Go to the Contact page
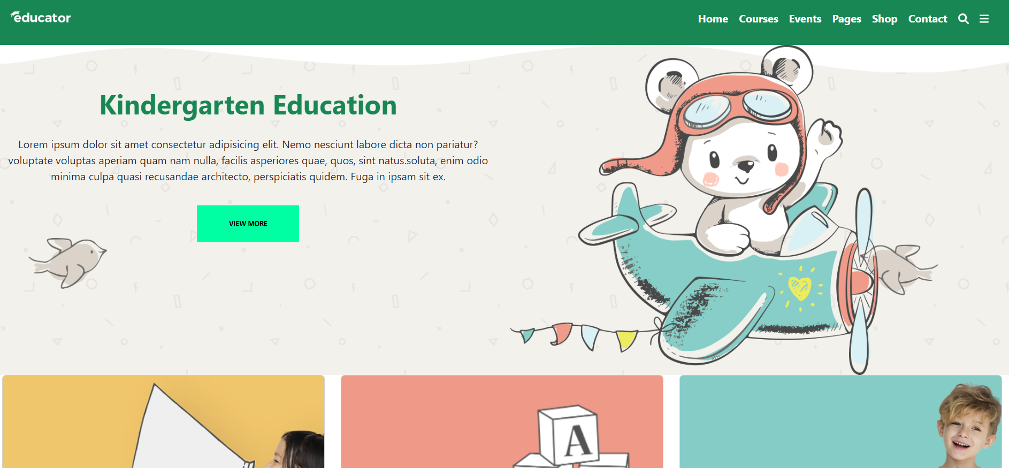Image resolution: width=1009 pixels, height=468 pixels. pos(927,19)
